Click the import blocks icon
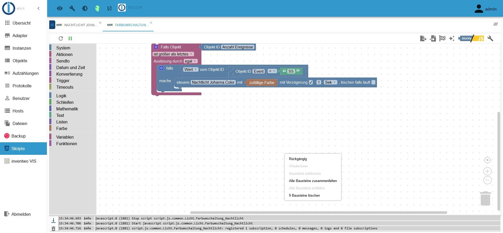This screenshot has height=233, width=503. pyautogui.click(x=433, y=38)
